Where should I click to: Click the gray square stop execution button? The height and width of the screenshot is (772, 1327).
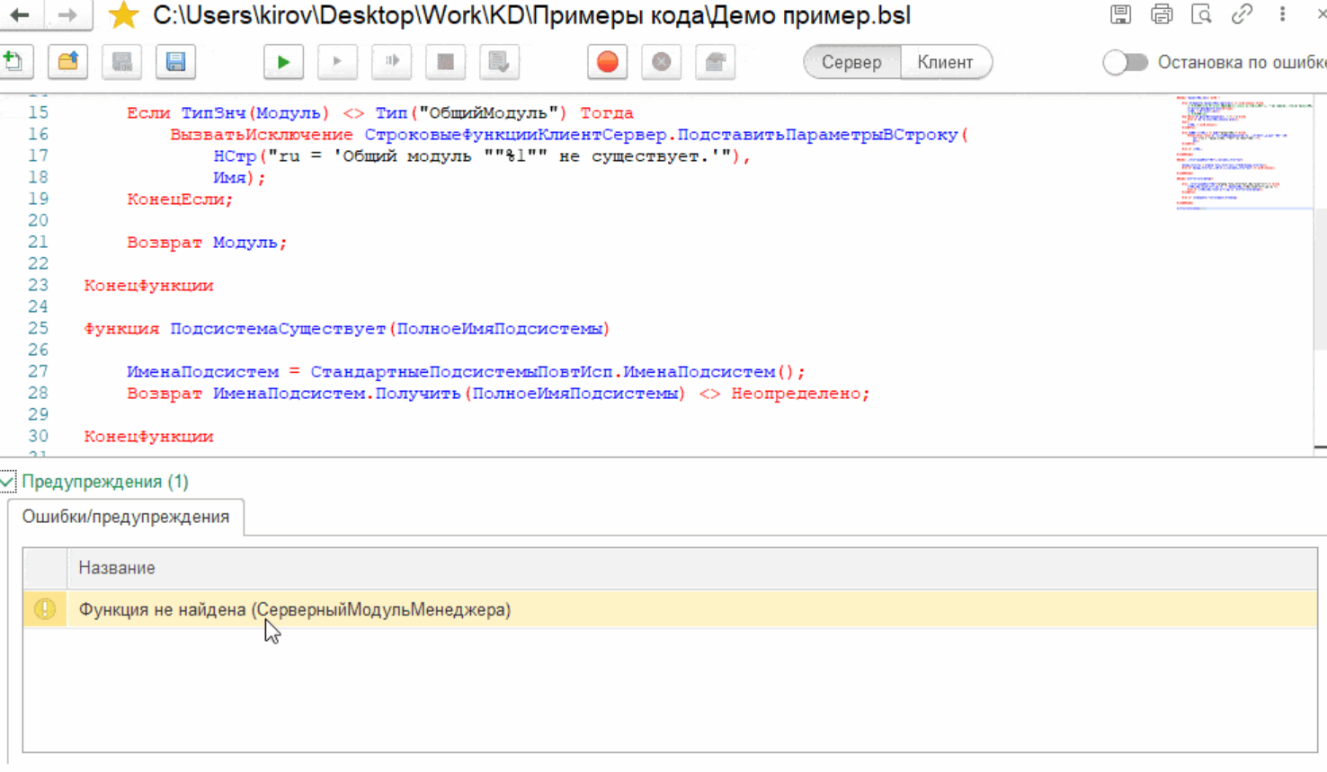[x=445, y=62]
